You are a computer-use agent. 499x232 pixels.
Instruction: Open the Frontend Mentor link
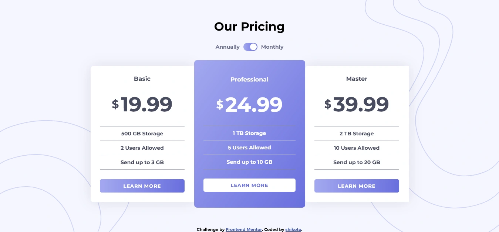pyautogui.click(x=244, y=229)
